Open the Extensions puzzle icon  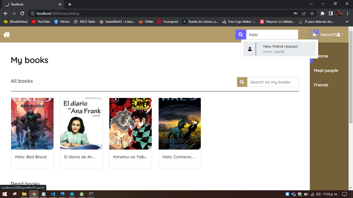[322, 13]
